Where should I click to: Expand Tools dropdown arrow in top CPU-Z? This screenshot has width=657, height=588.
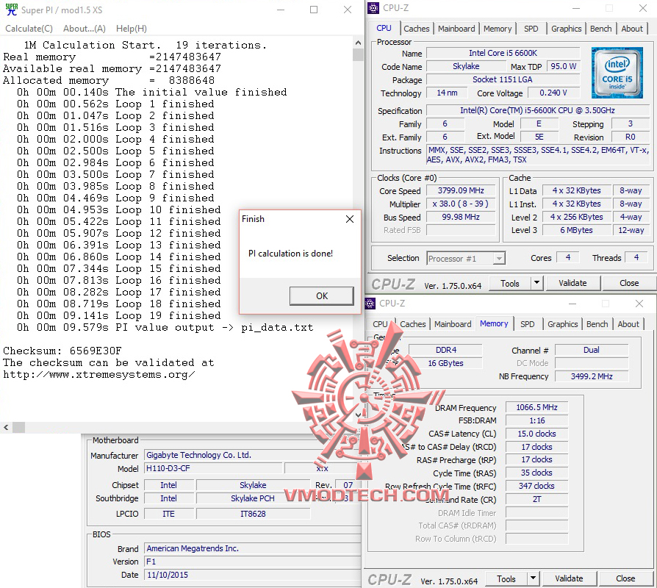point(536,283)
